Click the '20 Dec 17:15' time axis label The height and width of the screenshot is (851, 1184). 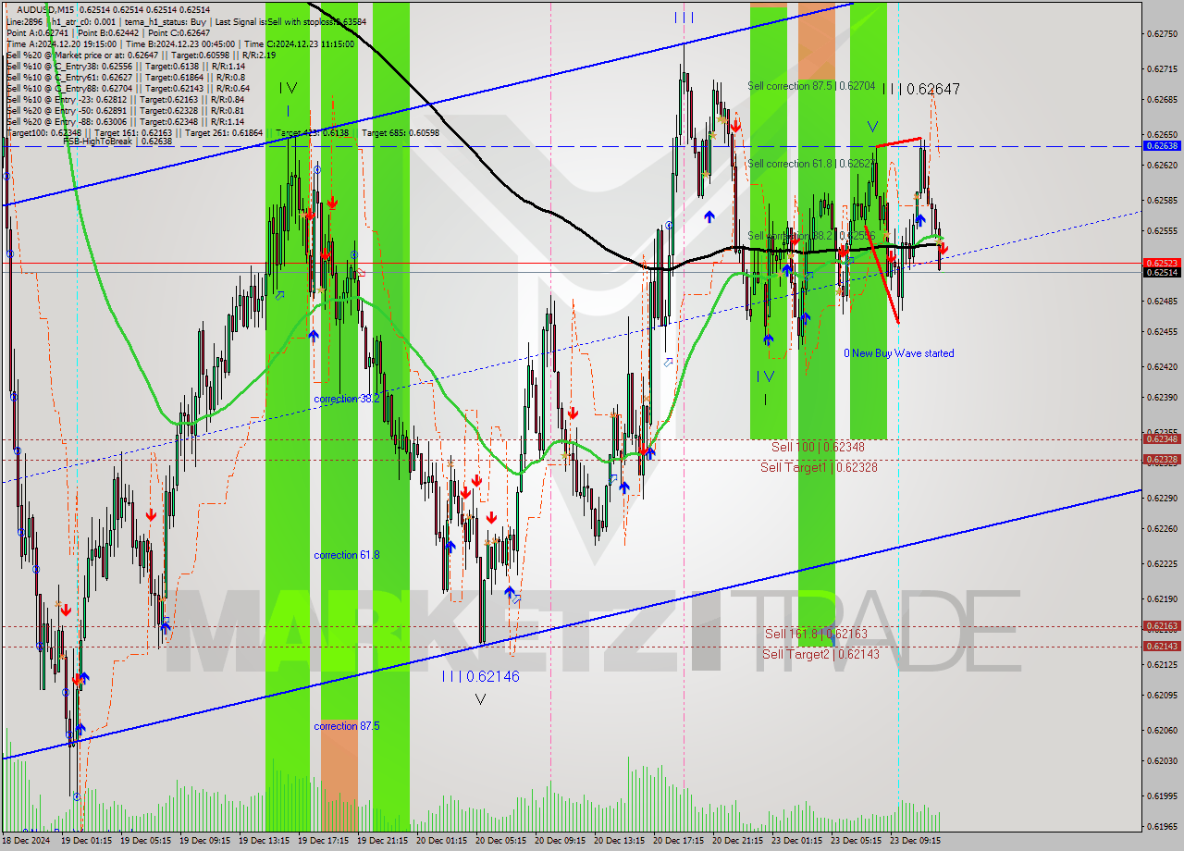(x=678, y=842)
